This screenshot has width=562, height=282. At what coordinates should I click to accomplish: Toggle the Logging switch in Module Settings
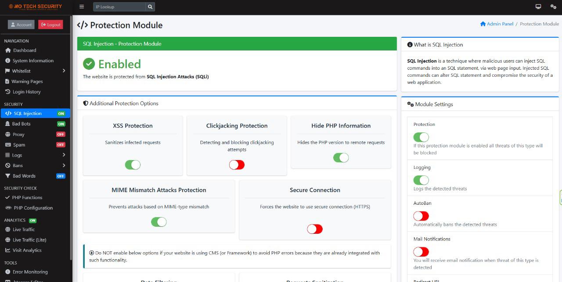point(421,180)
